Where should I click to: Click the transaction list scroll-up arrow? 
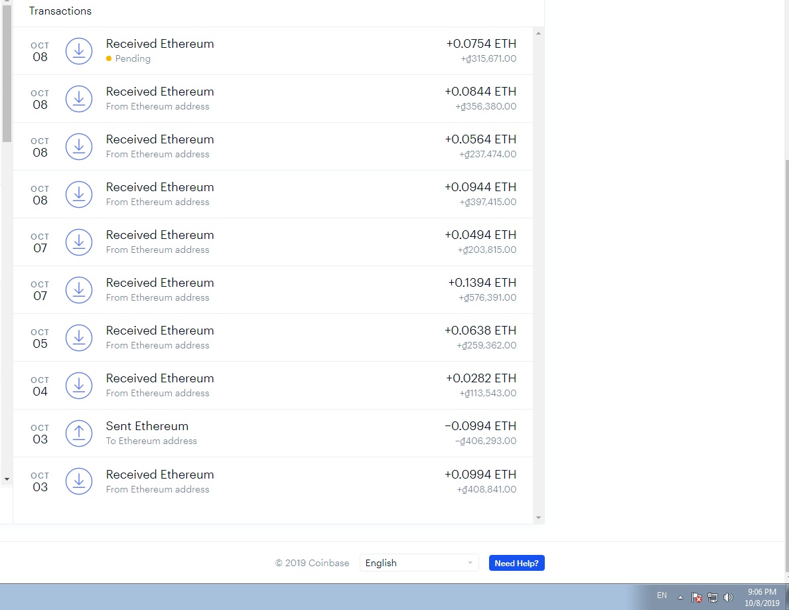[x=538, y=33]
